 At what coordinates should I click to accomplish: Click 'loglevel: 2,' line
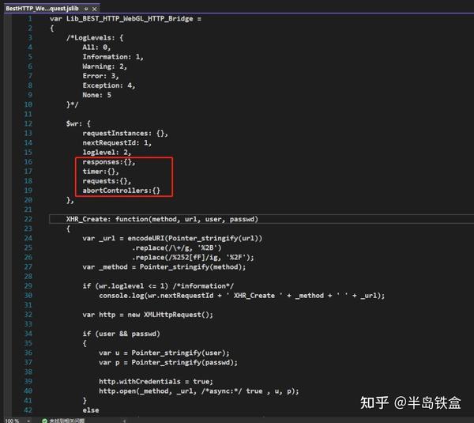click(x=107, y=152)
